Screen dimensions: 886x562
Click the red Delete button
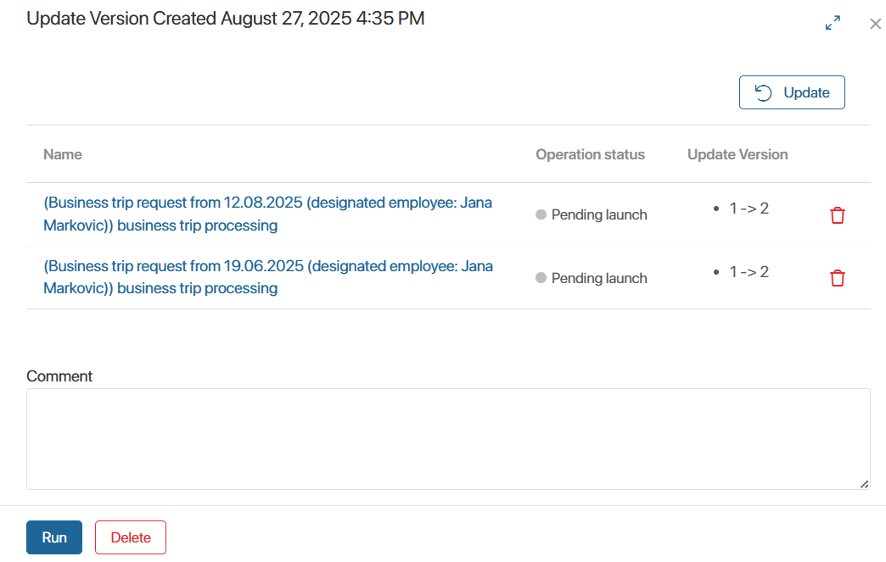(131, 537)
